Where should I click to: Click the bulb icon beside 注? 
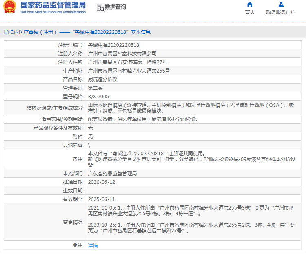coord(75,245)
